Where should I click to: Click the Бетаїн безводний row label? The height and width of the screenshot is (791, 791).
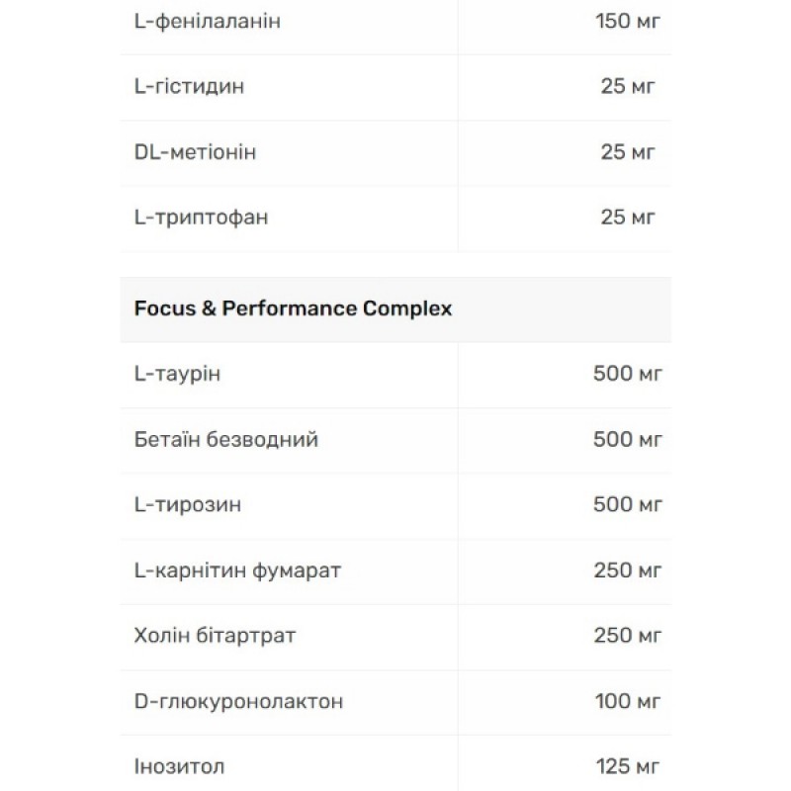click(x=226, y=439)
